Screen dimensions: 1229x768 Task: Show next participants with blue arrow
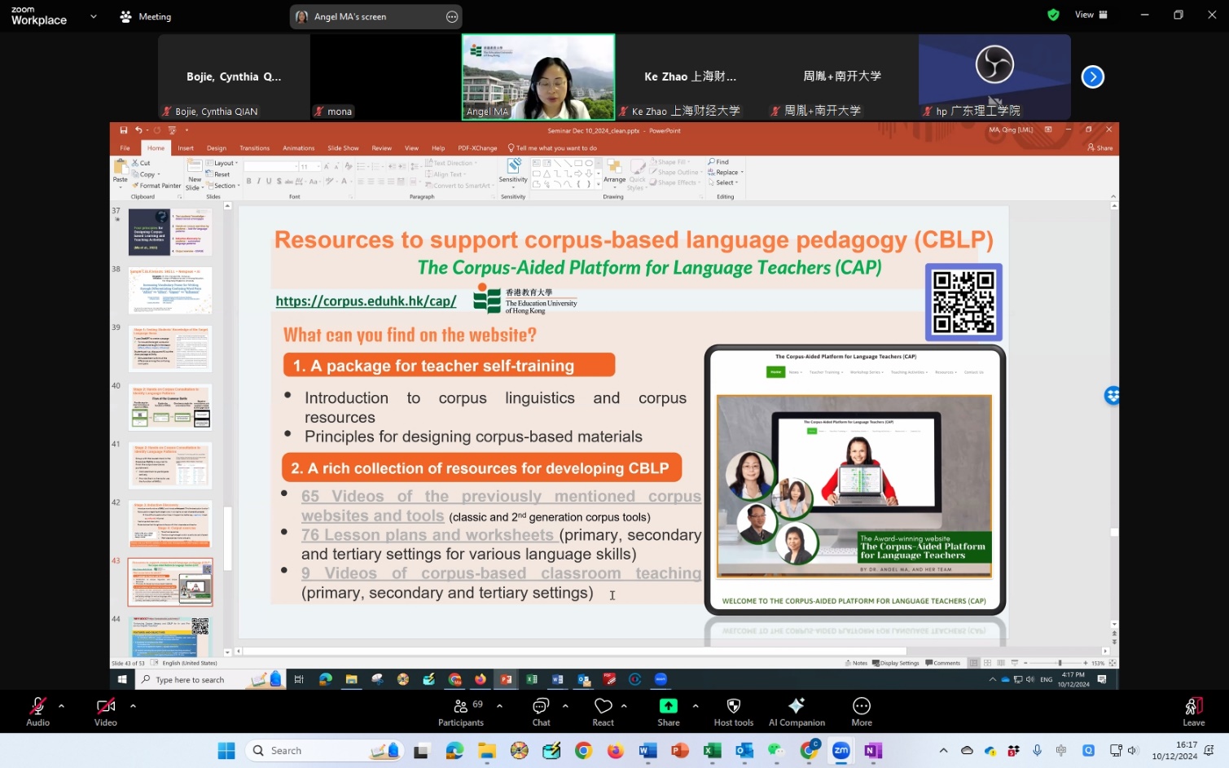click(x=1092, y=77)
